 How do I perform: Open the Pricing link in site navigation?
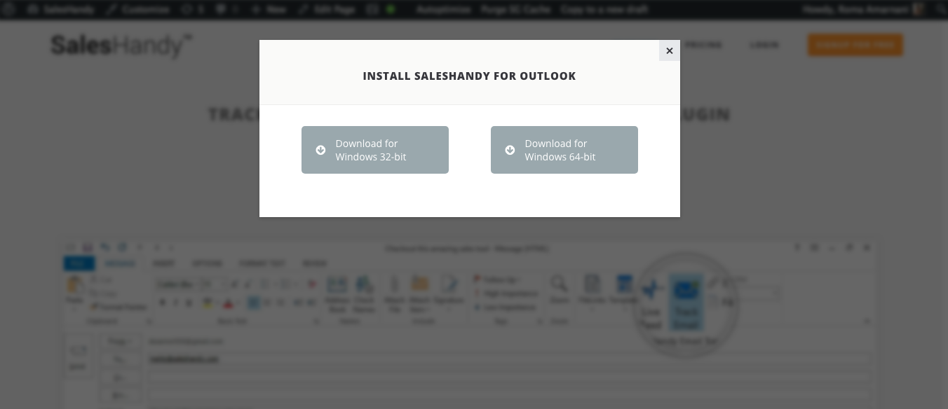(x=703, y=45)
